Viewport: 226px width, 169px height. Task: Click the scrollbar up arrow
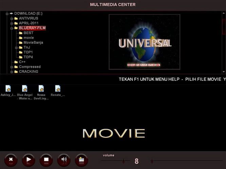[x=224, y=13]
